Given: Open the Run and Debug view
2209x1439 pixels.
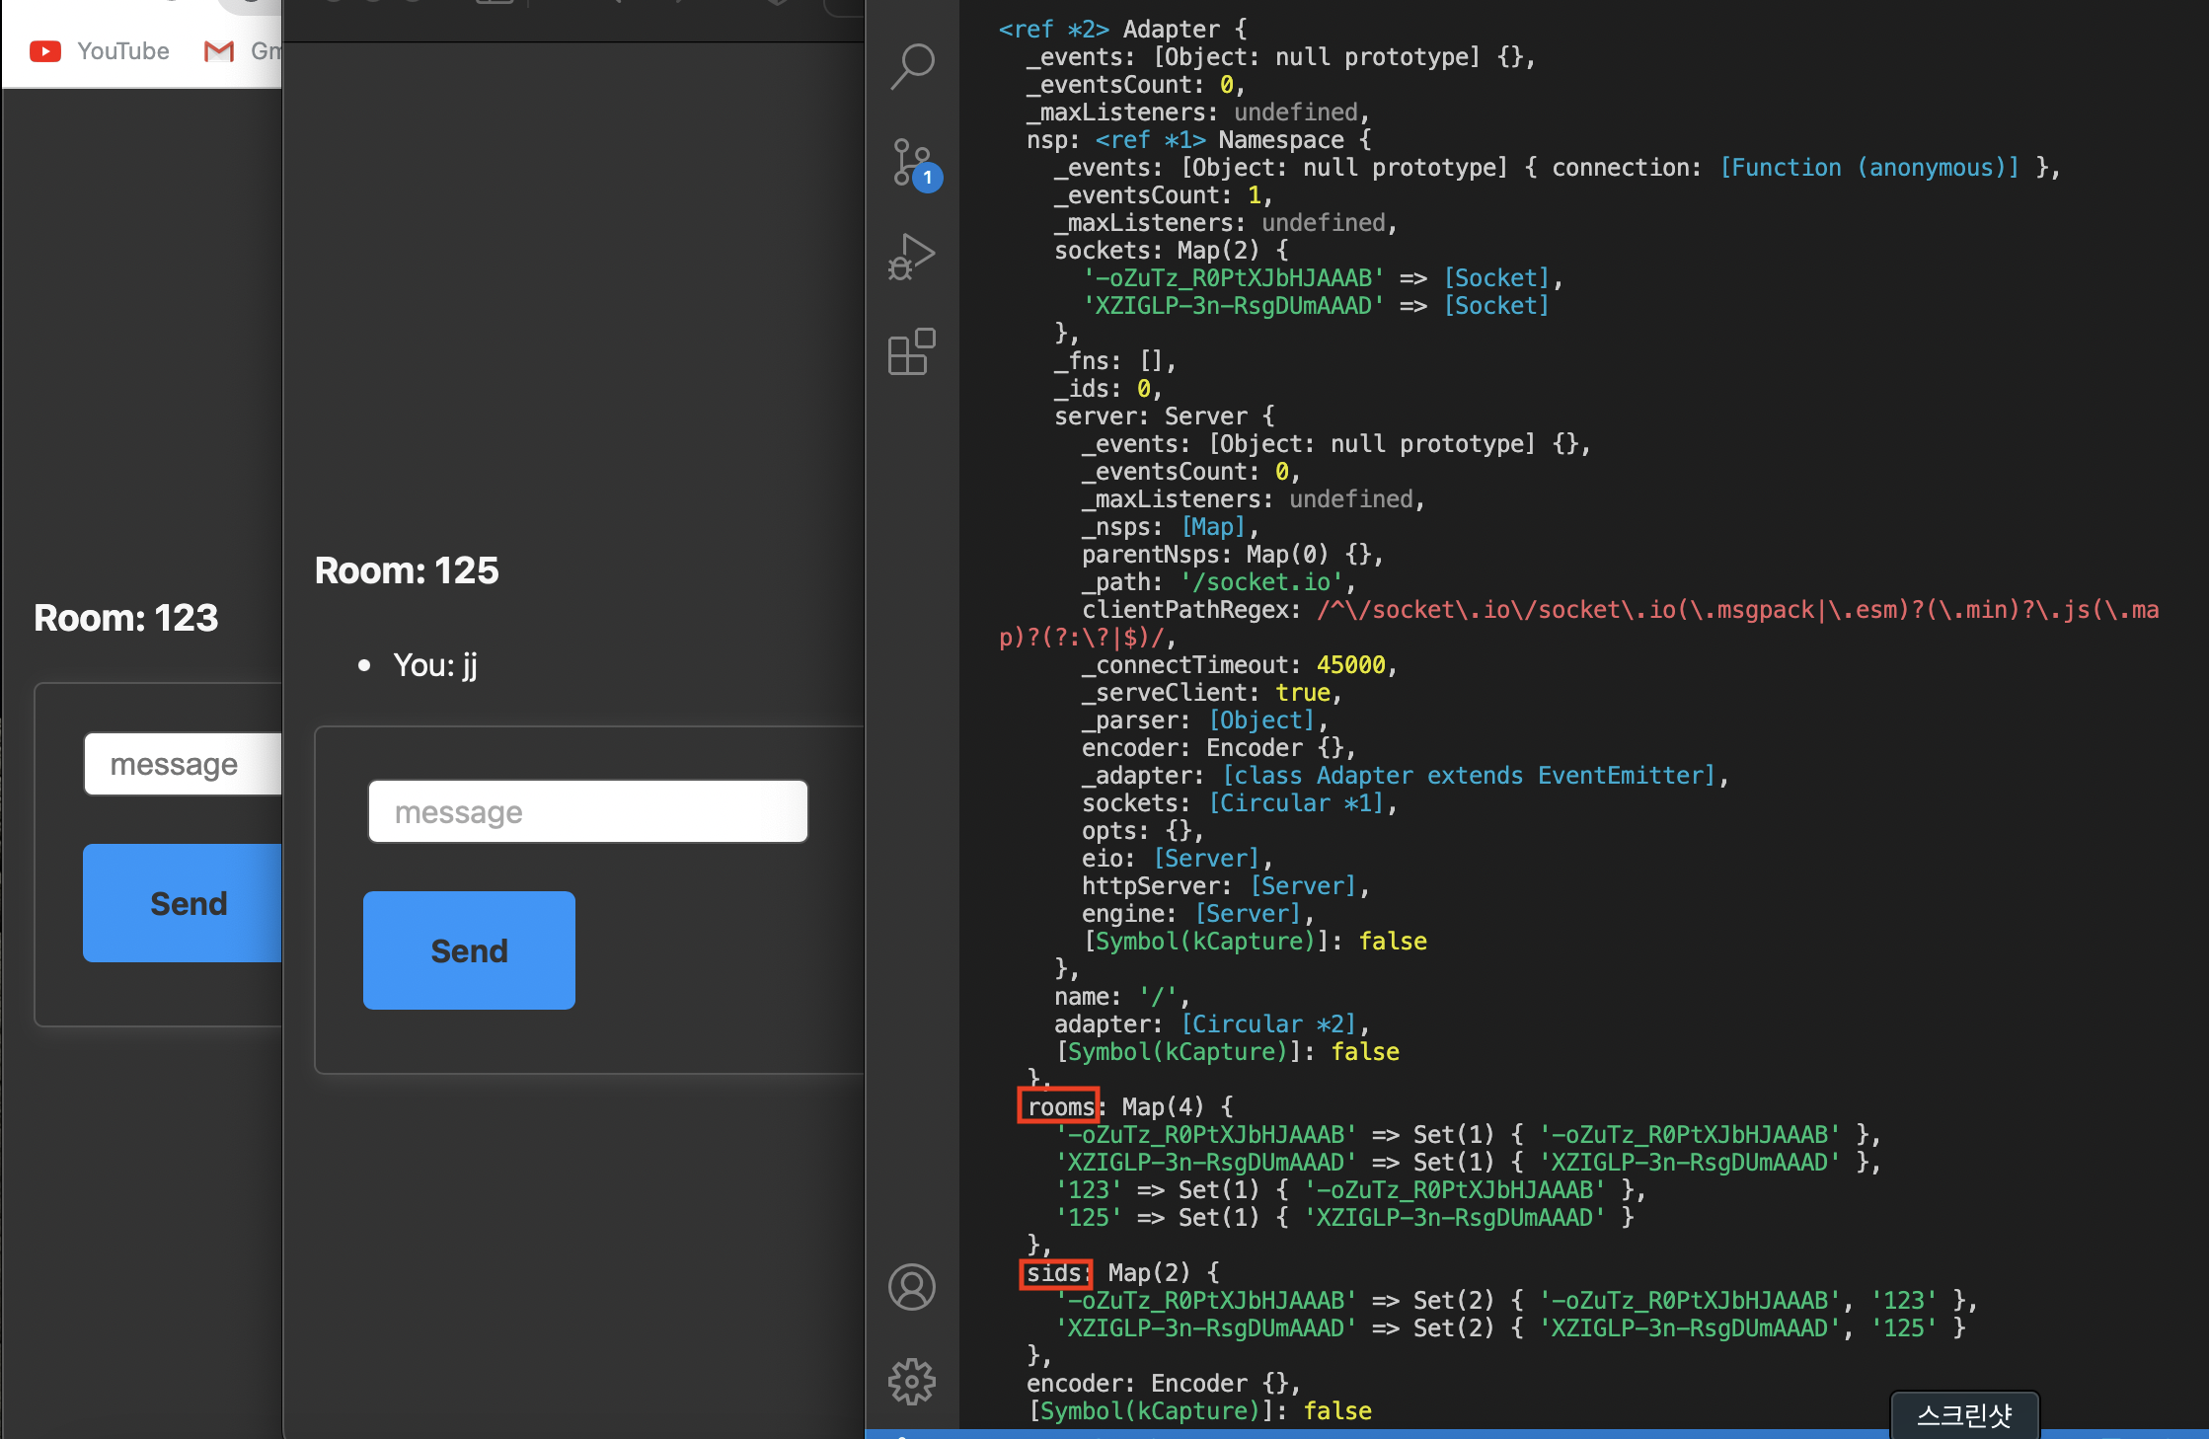Looking at the screenshot, I should pyautogui.click(x=912, y=257).
